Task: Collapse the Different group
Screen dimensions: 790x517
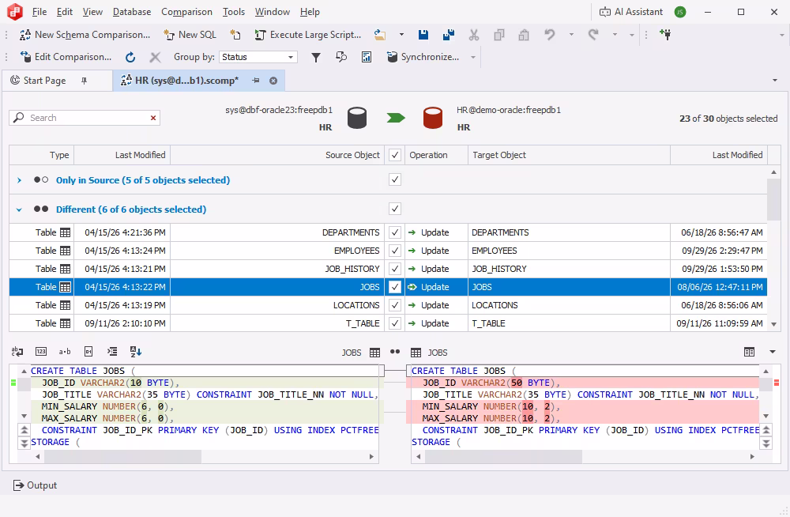Action: click(x=19, y=209)
